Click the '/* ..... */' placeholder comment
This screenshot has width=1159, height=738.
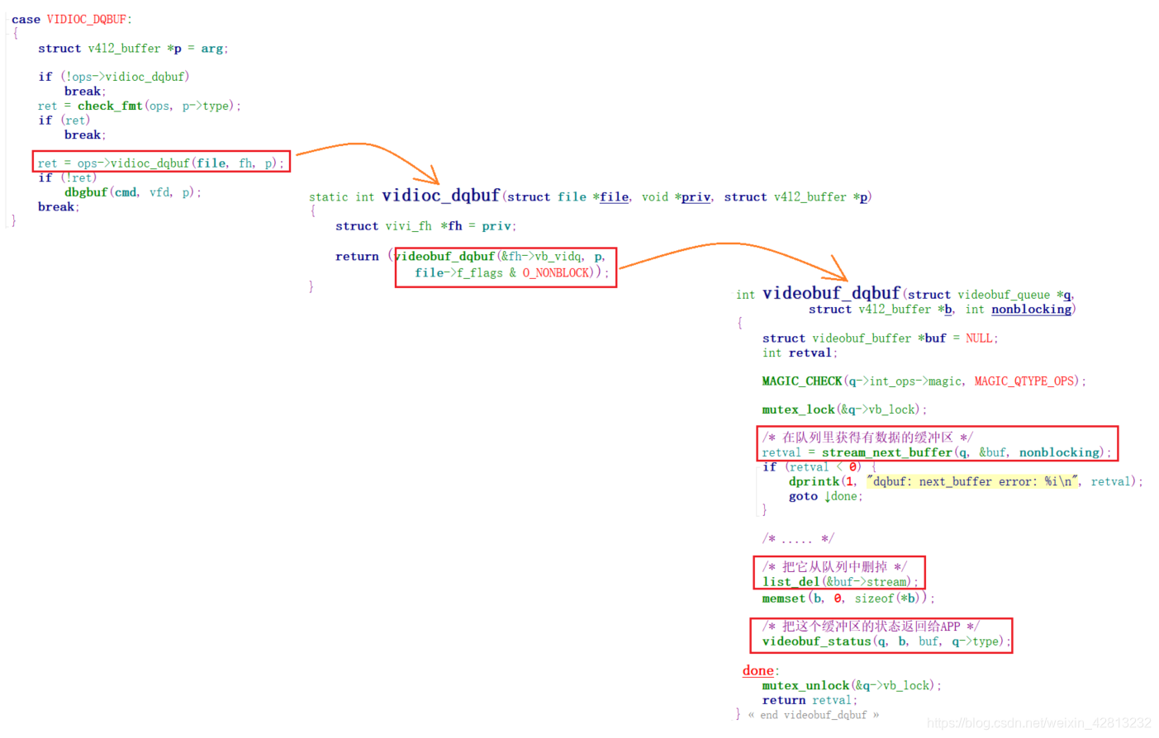point(798,539)
